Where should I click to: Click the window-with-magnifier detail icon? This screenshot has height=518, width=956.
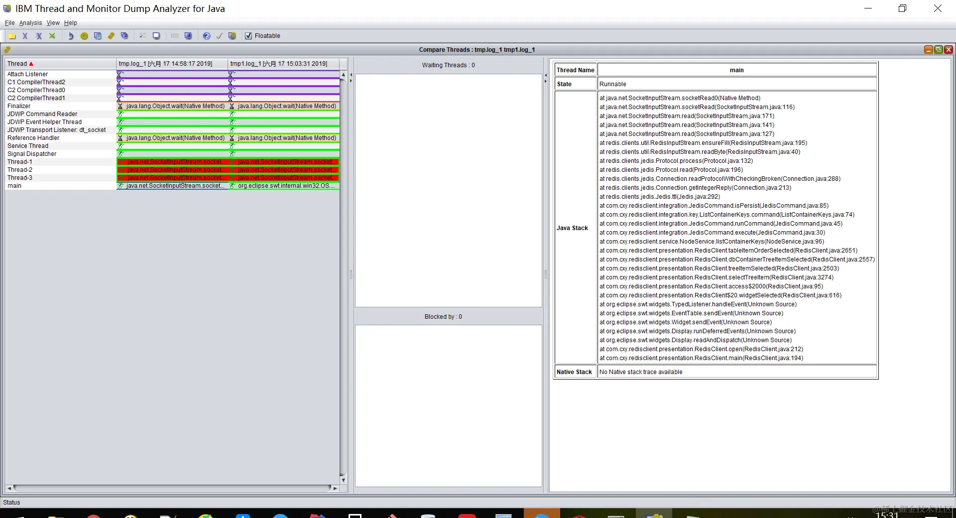pos(98,36)
